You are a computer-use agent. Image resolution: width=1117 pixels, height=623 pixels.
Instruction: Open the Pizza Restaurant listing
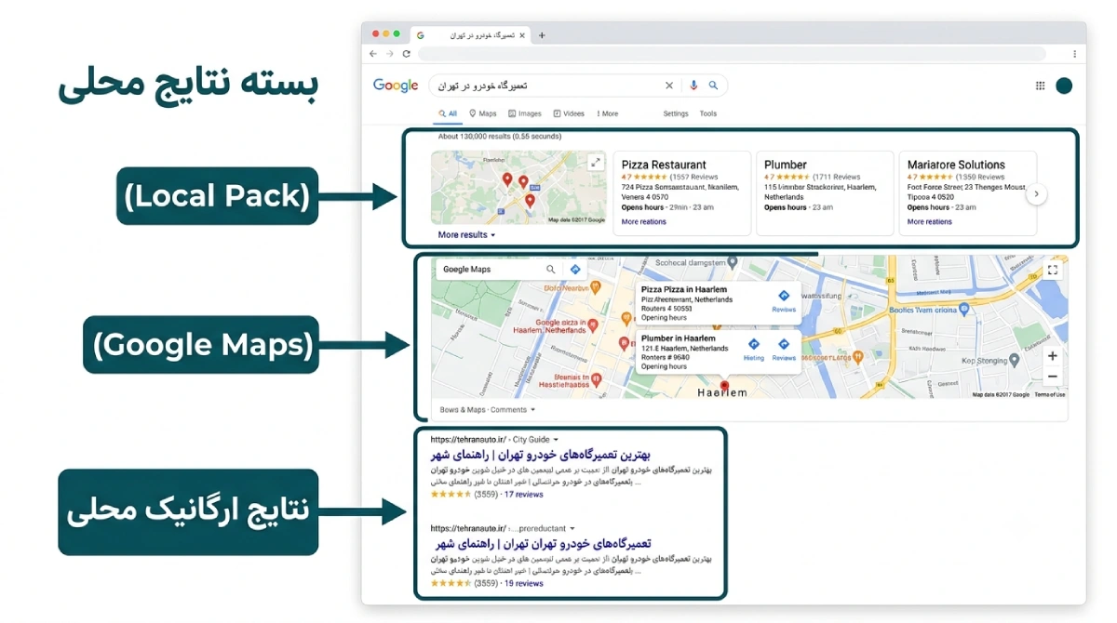pos(664,165)
